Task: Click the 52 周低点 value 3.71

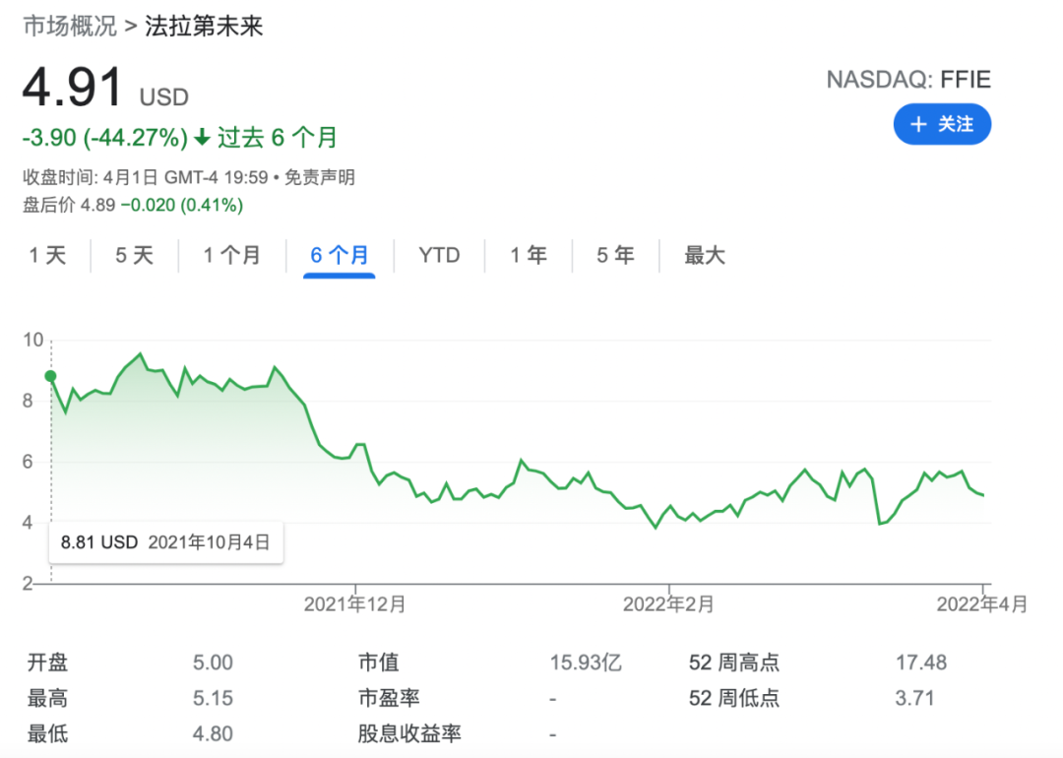Action: [915, 698]
